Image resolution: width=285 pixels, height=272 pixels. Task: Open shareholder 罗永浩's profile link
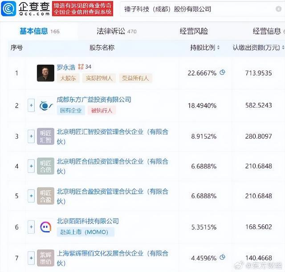pos(66,67)
